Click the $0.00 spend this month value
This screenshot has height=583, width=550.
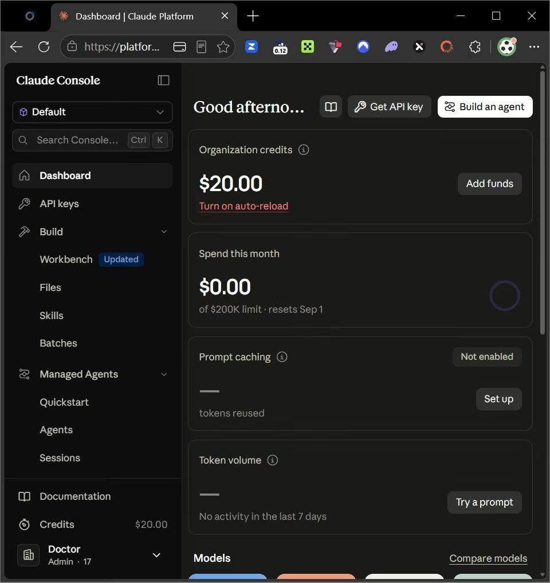click(x=225, y=287)
